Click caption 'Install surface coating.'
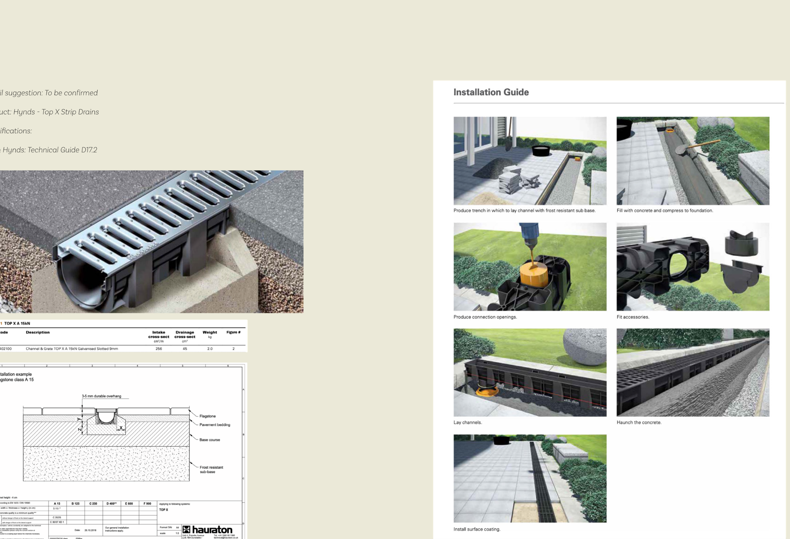 coord(477,529)
